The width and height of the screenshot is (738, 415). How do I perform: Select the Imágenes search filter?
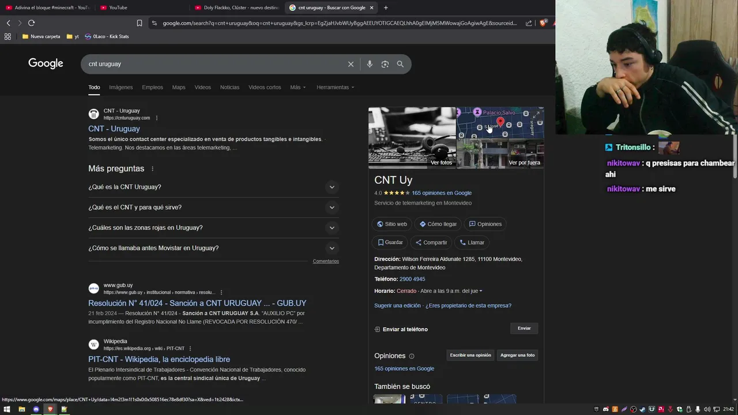121,87
